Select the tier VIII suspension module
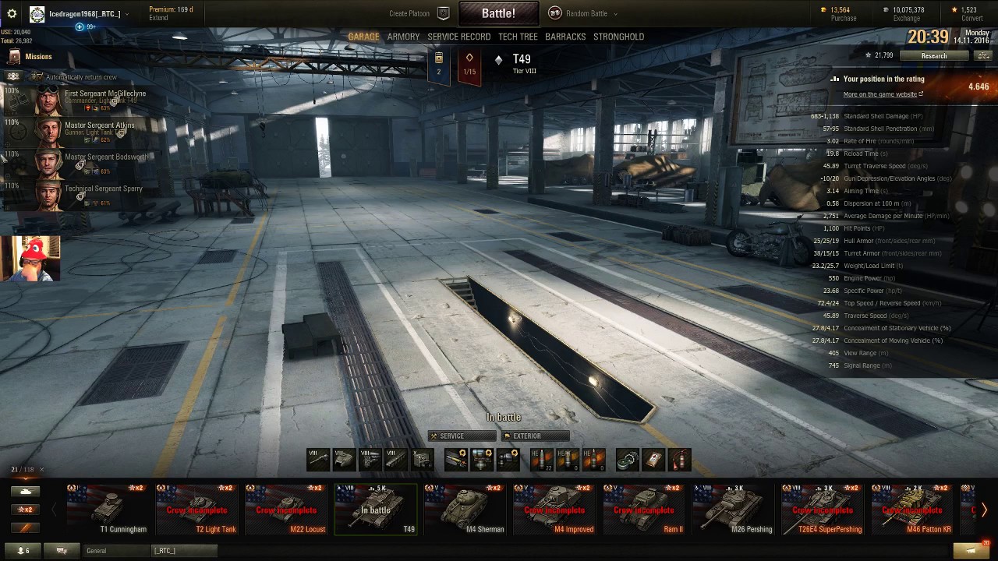This screenshot has width=998, height=561. [x=395, y=460]
